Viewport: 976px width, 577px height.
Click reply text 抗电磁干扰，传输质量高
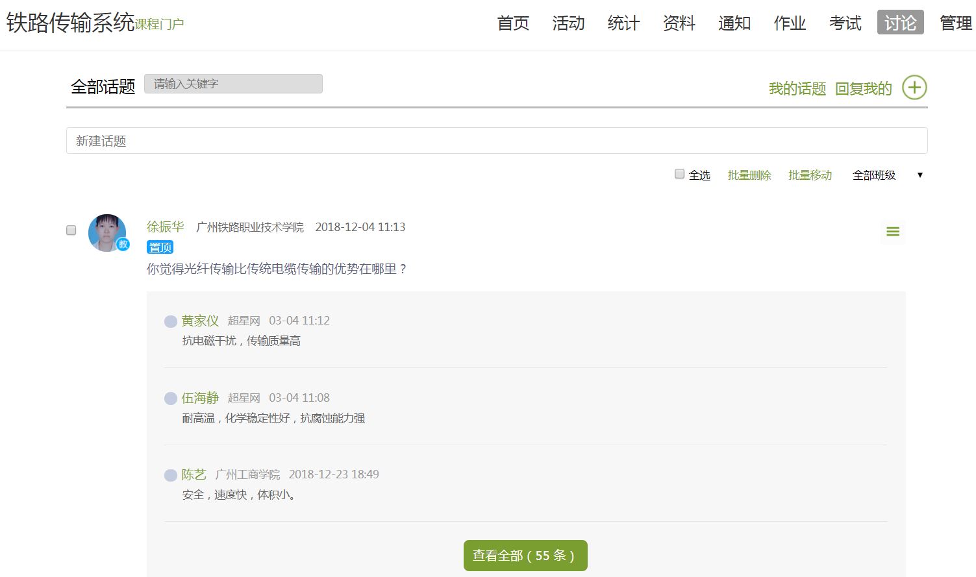pos(242,341)
